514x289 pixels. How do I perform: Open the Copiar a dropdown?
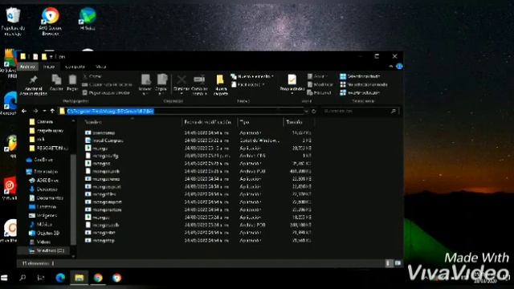click(x=161, y=85)
